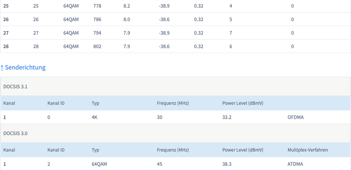351x170 pixels.
Task: Select the DOCSIS 3.0 section header
Action: (x=15, y=133)
